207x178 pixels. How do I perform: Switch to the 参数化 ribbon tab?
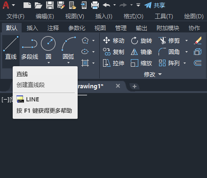tap(77, 28)
